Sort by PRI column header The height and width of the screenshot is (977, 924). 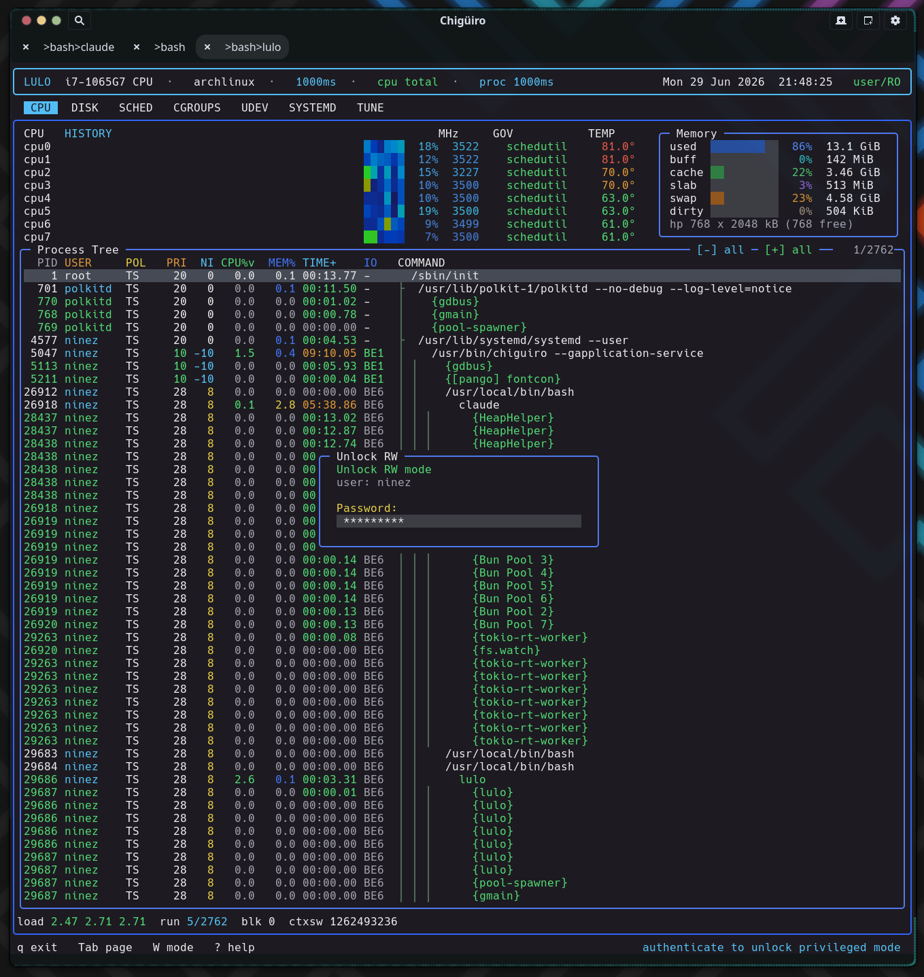[177, 262]
